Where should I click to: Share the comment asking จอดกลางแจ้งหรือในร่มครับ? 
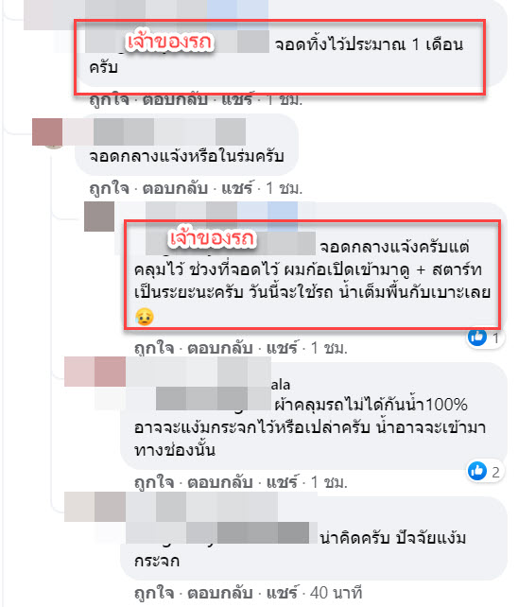tap(237, 188)
